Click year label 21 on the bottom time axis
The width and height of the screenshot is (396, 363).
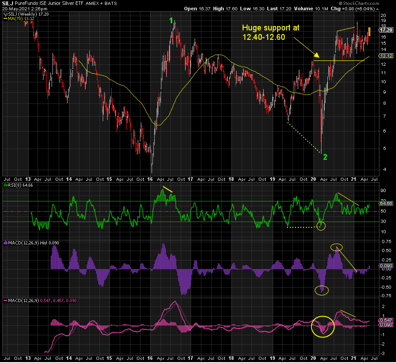point(353,358)
